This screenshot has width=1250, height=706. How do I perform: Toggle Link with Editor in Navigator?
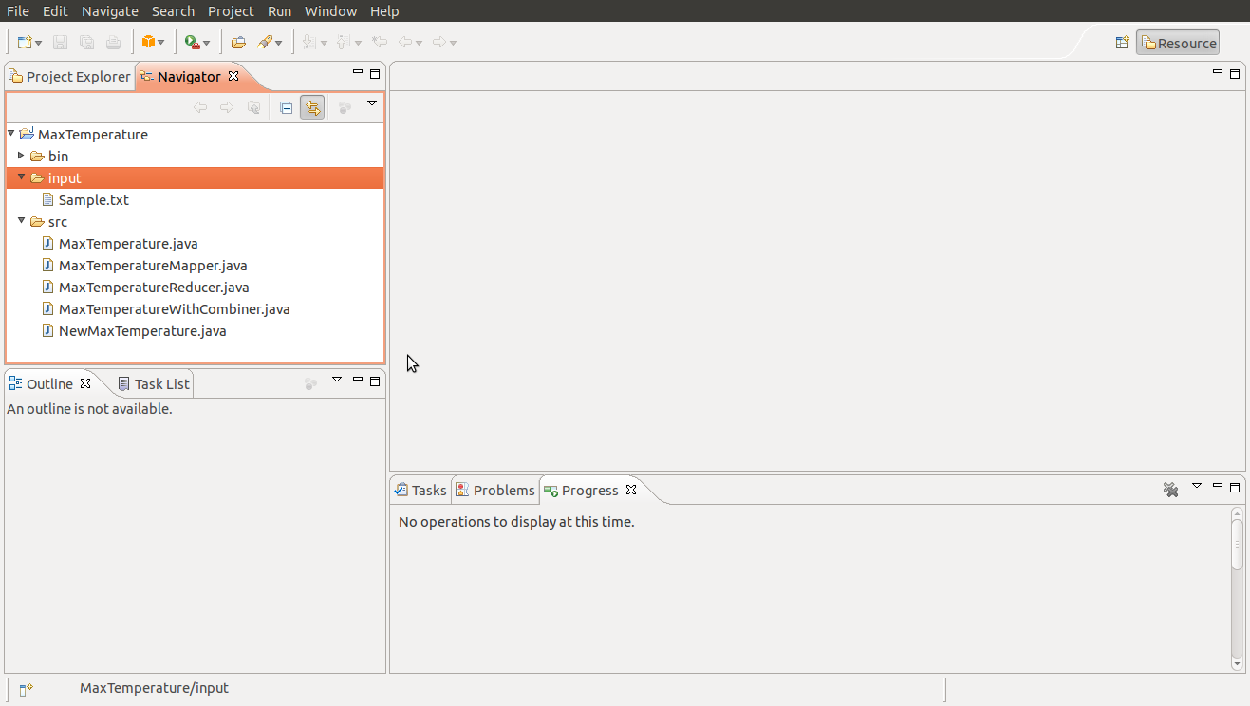(x=312, y=107)
